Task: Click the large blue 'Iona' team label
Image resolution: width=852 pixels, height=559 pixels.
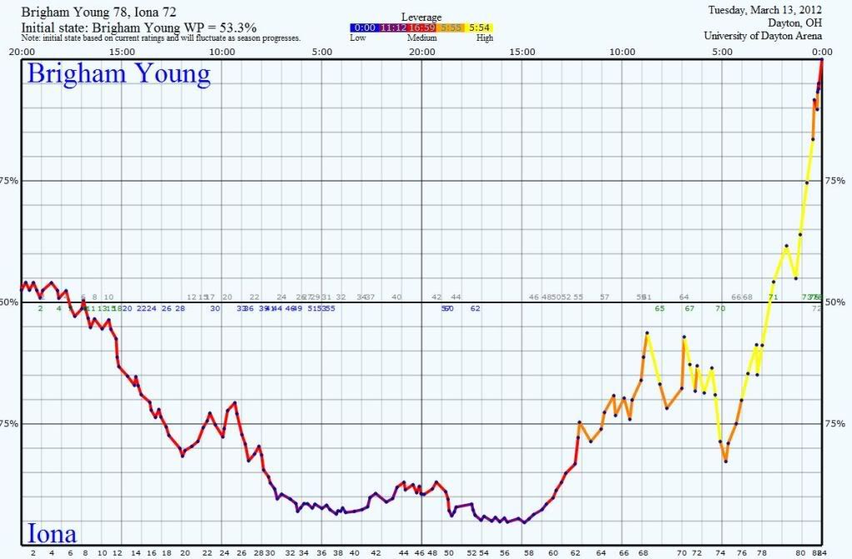Action: (x=52, y=533)
